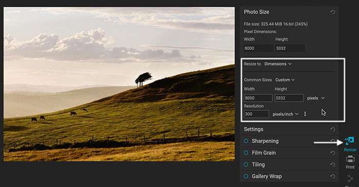
Task: Open the Common Sizes Custom dropdown
Action: (285, 80)
